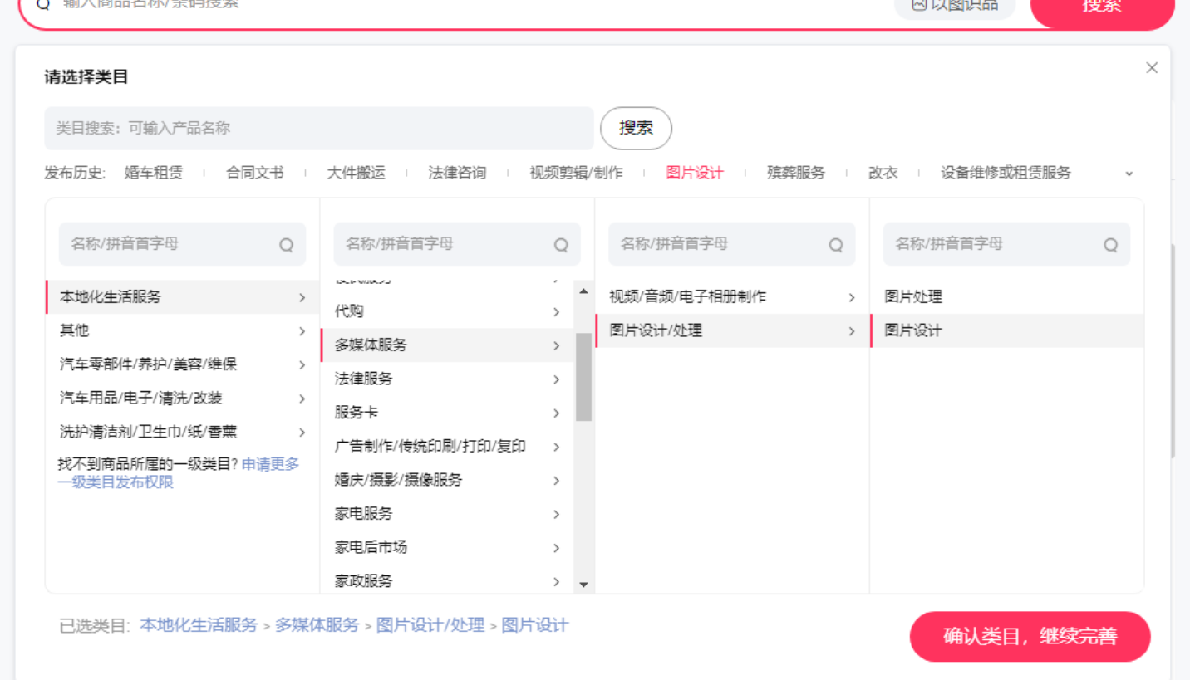Expand 法律服务 category
The width and height of the screenshot is (1190, 680).
coord(556,379)
